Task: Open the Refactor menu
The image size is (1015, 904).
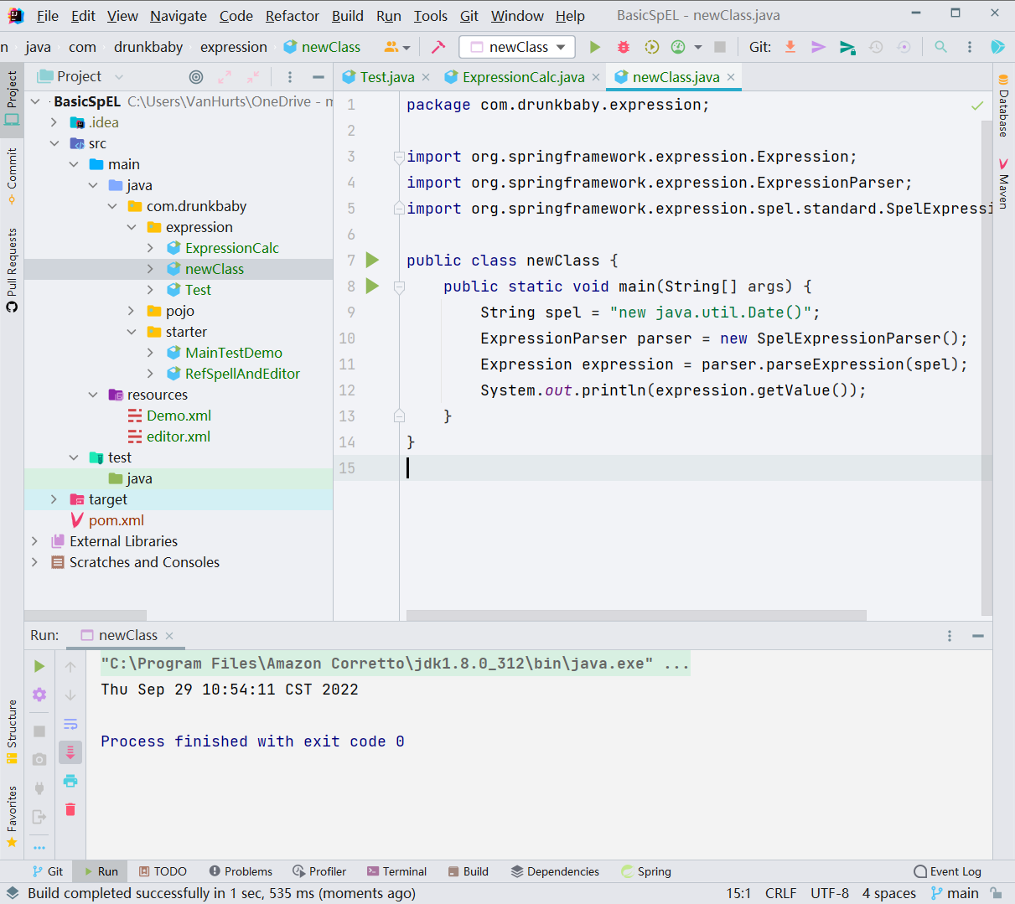Action: (292, 16)
